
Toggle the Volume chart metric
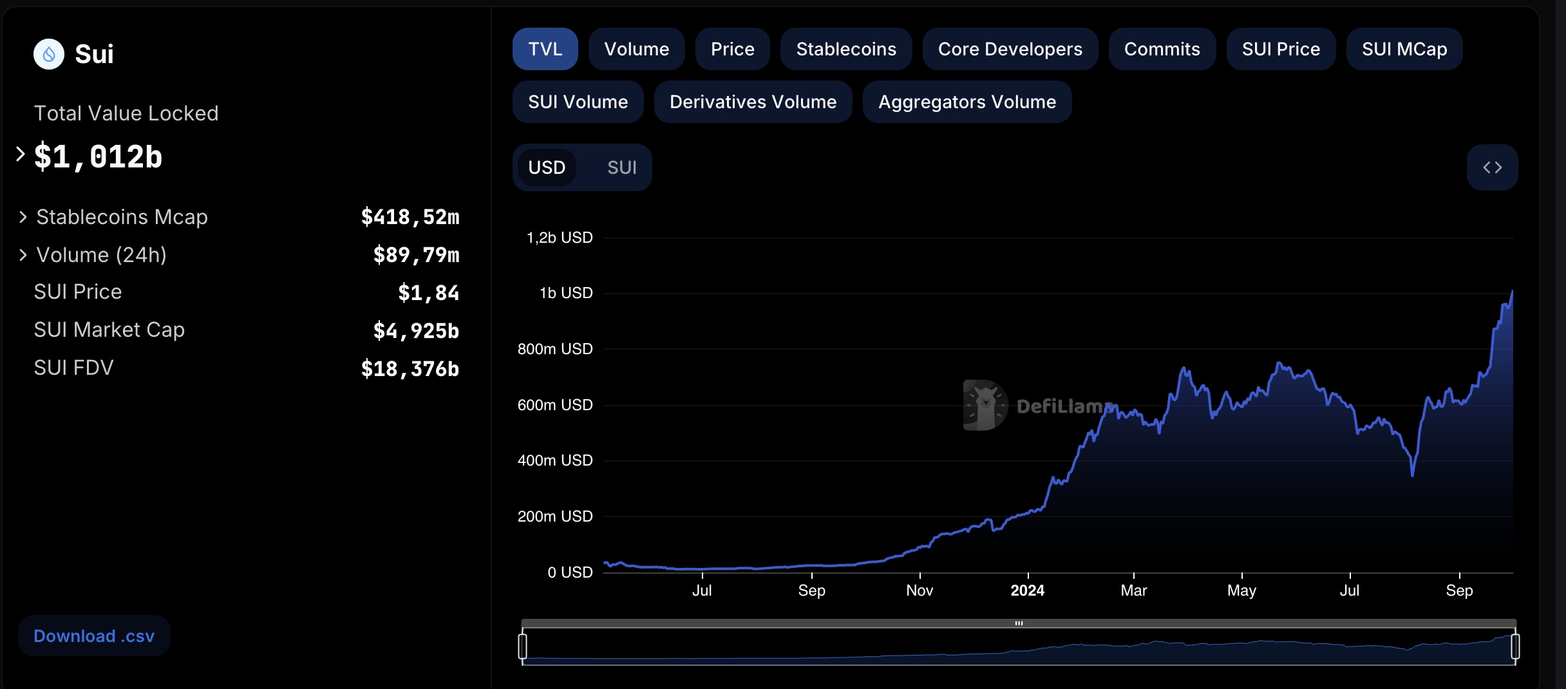(x=636, y=49)
